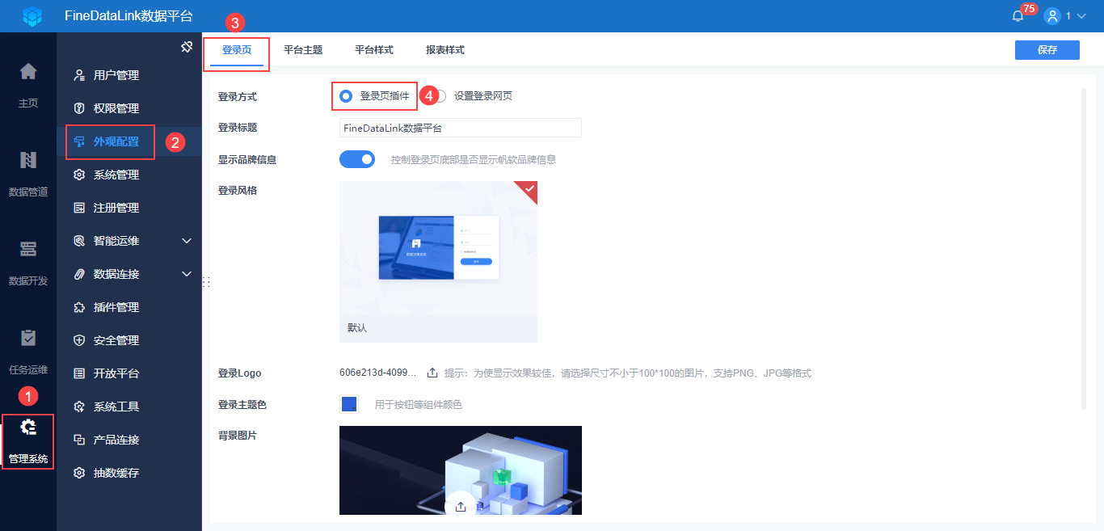
Task: Switch to the 登录页 tab
Action: pyautogui.click(x=237, y=50)
